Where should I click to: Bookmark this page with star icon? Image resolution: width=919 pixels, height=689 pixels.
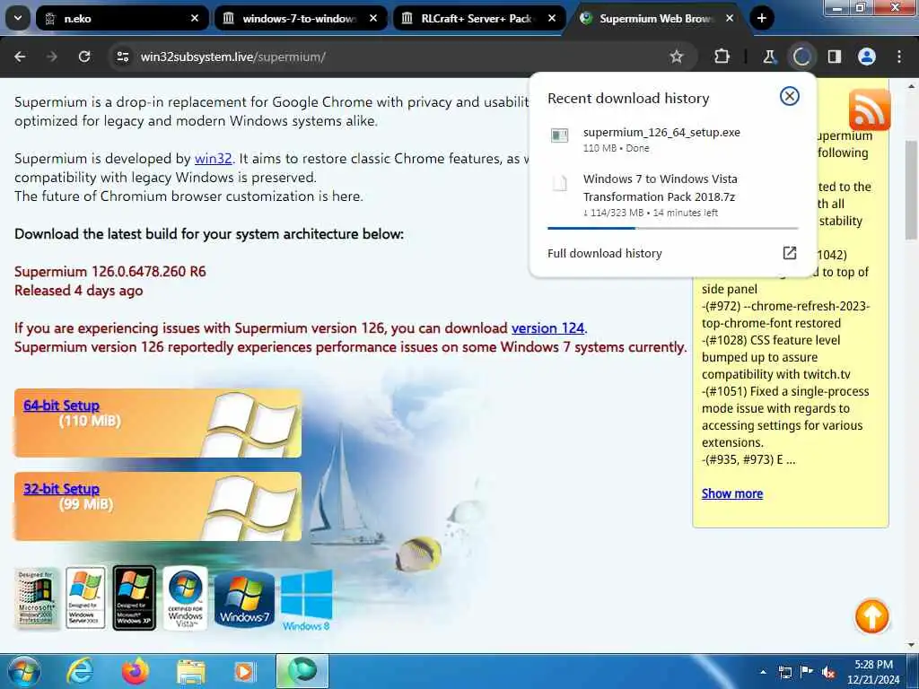point(677,57)
